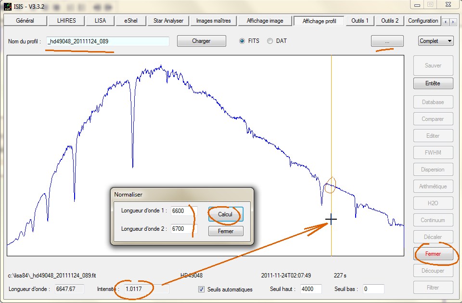Click the Nom du profil text box
This screenshot has height=303, width=462.
coord(108,41)
